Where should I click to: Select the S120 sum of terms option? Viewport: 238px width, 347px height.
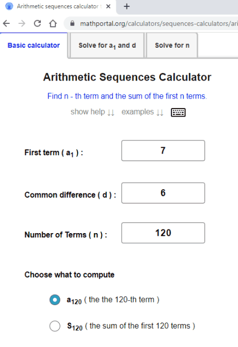click(55, 326)
